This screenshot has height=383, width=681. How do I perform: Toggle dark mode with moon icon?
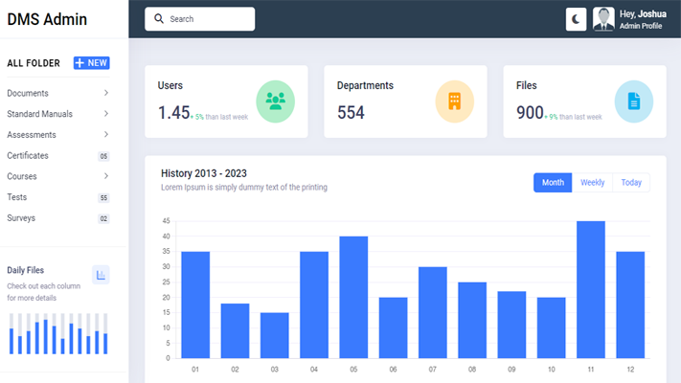click(576, 19)
